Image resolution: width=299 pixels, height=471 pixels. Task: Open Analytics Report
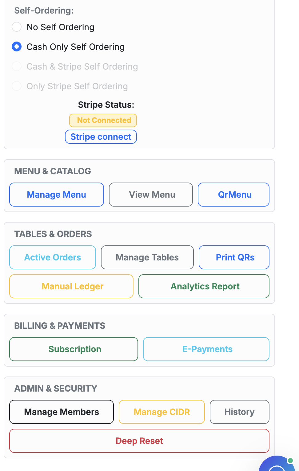204,286
